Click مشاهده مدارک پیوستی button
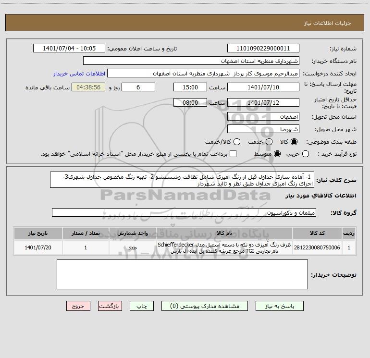 (x=205, y=306)
